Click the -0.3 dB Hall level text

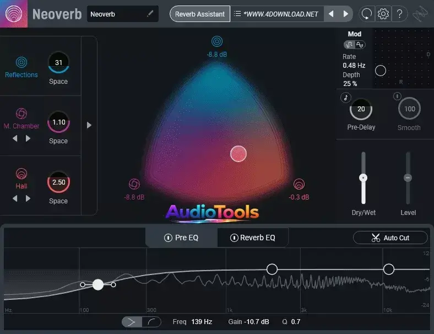point(299,197)
